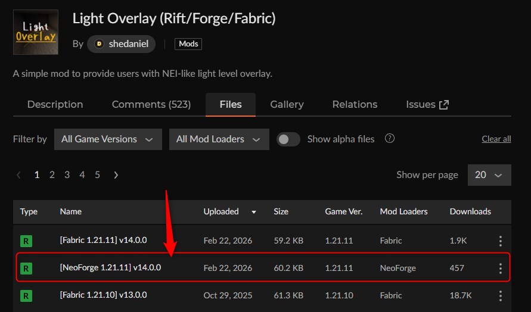This screenshot has width=531, height=312.
Task: Go to the previous page arrow
Action: (19, 175)
